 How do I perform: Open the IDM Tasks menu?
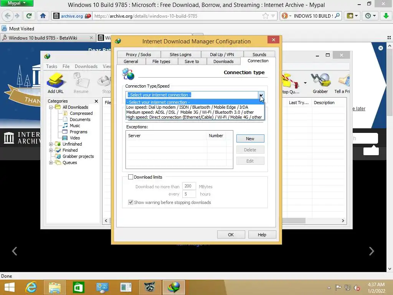(x=52, y=66)
